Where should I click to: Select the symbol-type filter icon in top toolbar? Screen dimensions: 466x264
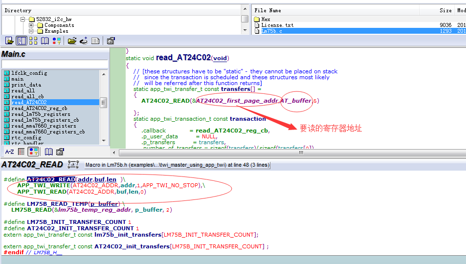coord(57,41)
